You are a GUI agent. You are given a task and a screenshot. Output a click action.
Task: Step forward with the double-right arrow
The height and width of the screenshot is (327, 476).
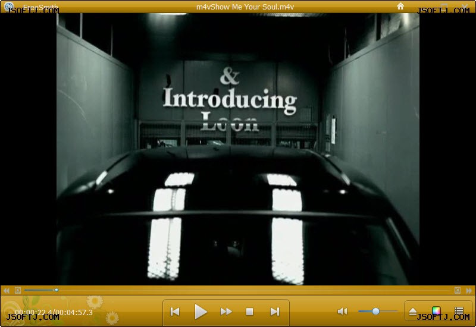click(x=469, y=291)
